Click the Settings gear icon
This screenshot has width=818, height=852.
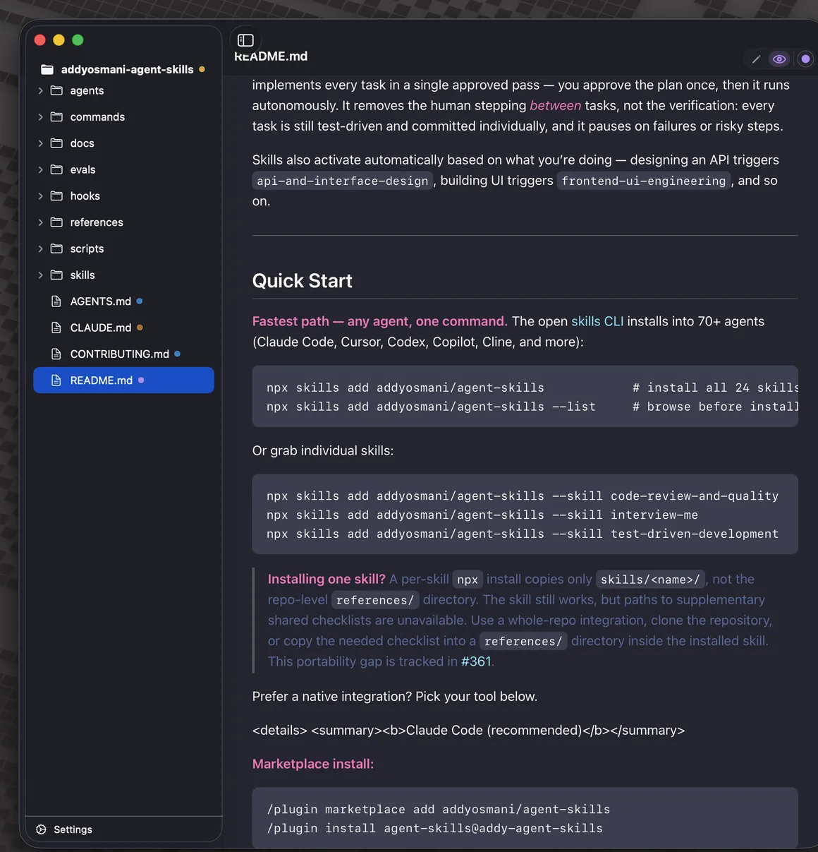41,829
